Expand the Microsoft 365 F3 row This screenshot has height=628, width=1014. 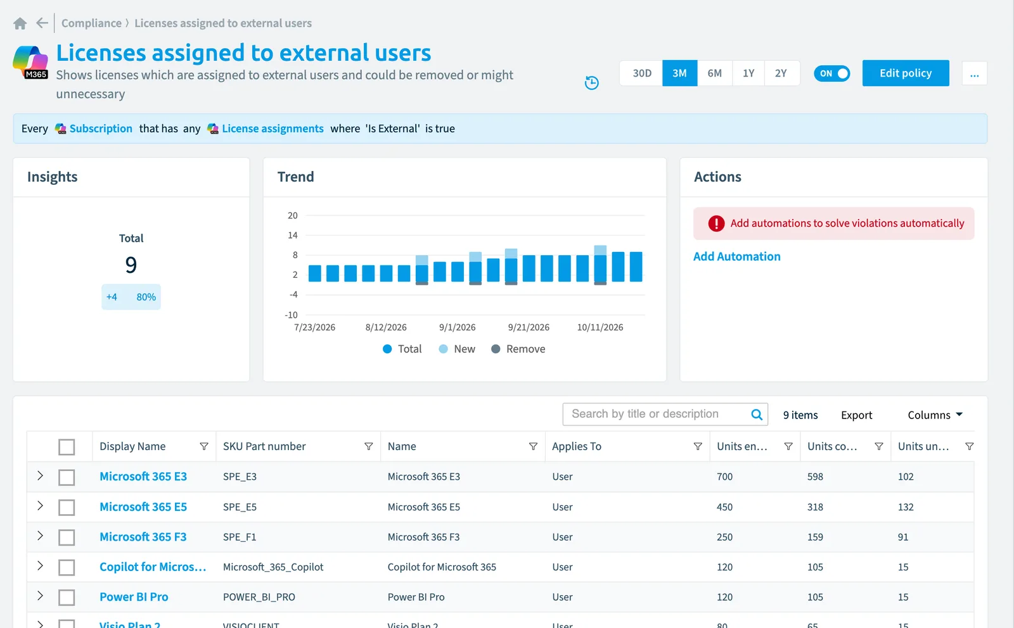40,536
